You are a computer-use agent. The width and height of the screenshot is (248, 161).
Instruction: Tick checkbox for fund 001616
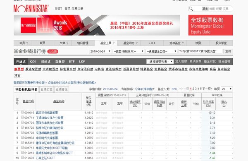(22, 112)
